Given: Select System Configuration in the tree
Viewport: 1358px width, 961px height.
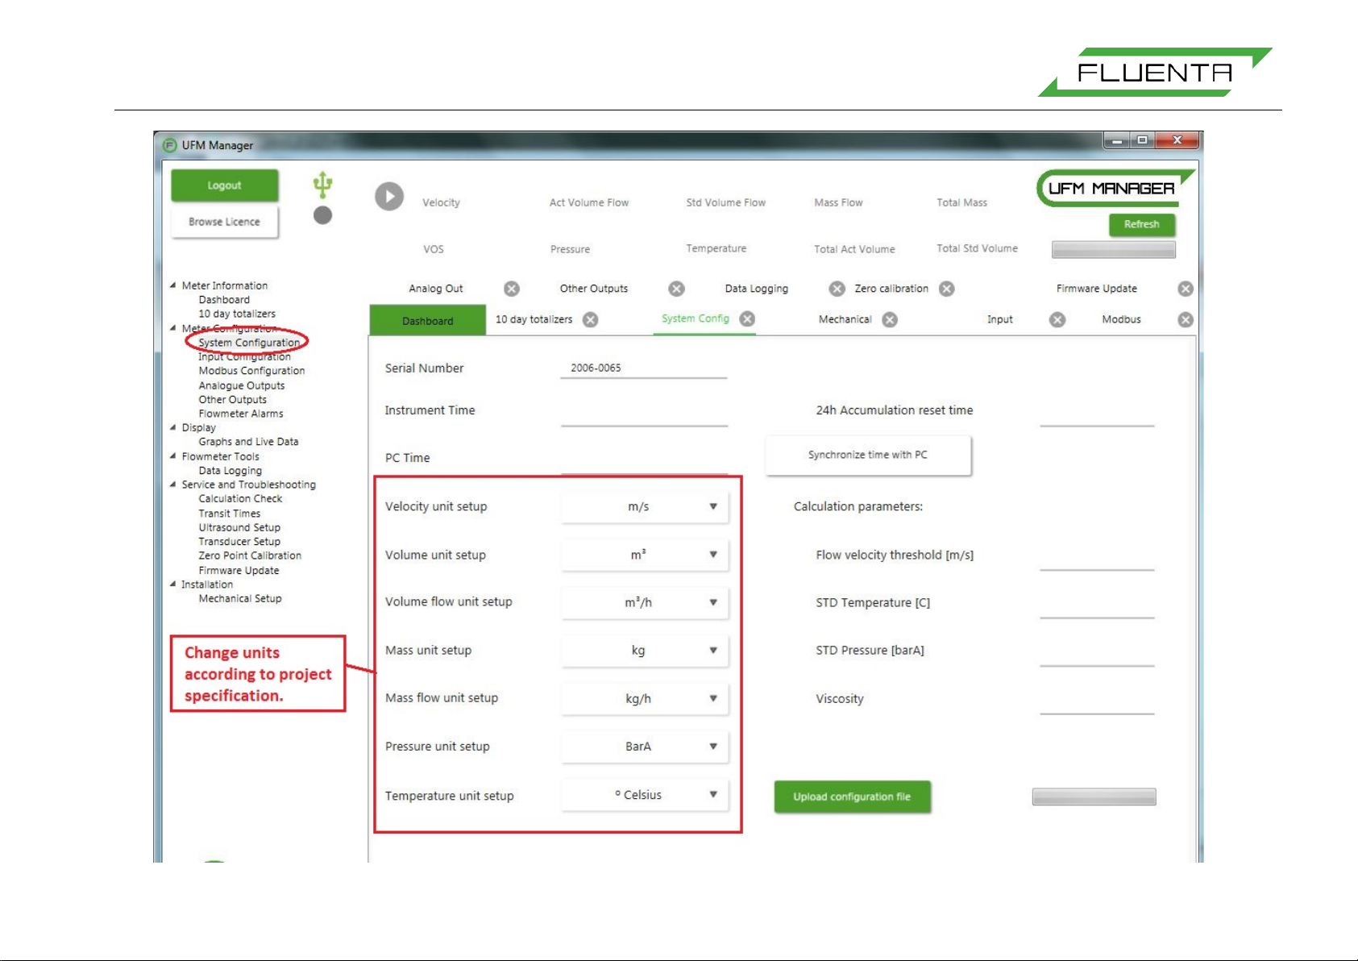Looking at the screenshot, I should [x=249, y=343].
